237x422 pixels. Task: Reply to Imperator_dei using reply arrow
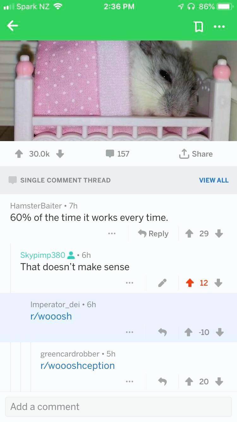tap(162, 332)
